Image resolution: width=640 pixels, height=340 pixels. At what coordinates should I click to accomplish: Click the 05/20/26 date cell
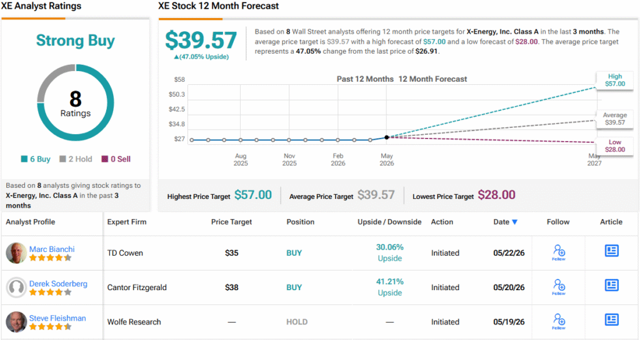pos(509,288)
